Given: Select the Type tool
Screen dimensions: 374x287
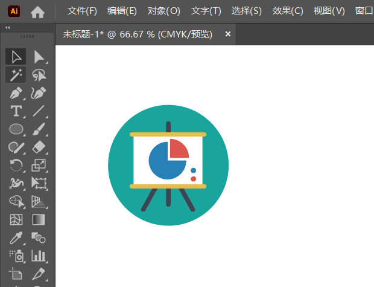Looking at the screenshot, I should (x=16, y=111).
